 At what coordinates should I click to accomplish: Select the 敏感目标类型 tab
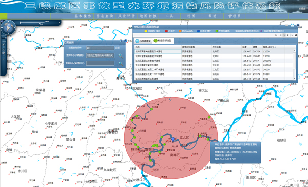click(163, 41)
